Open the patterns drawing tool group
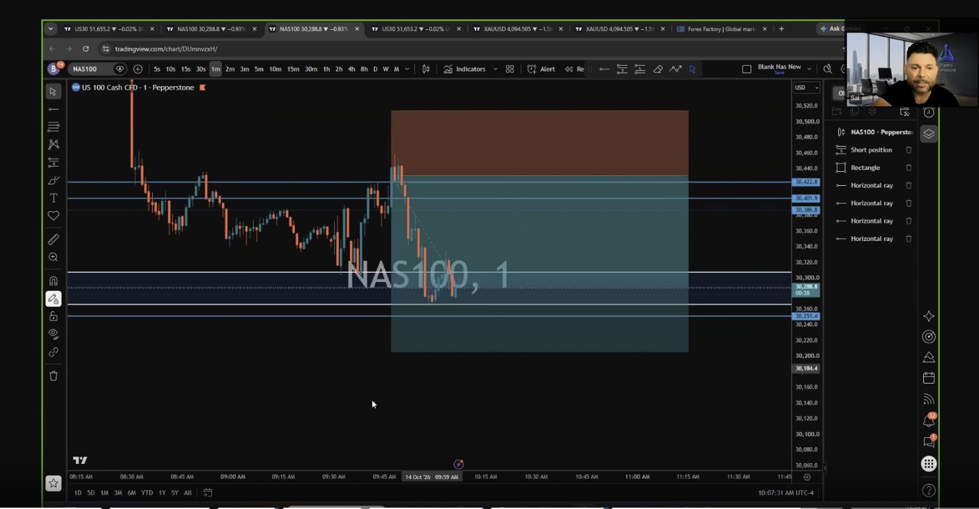Image resolution: width=979 pixels, height=509 pixels. coord(53,145)
